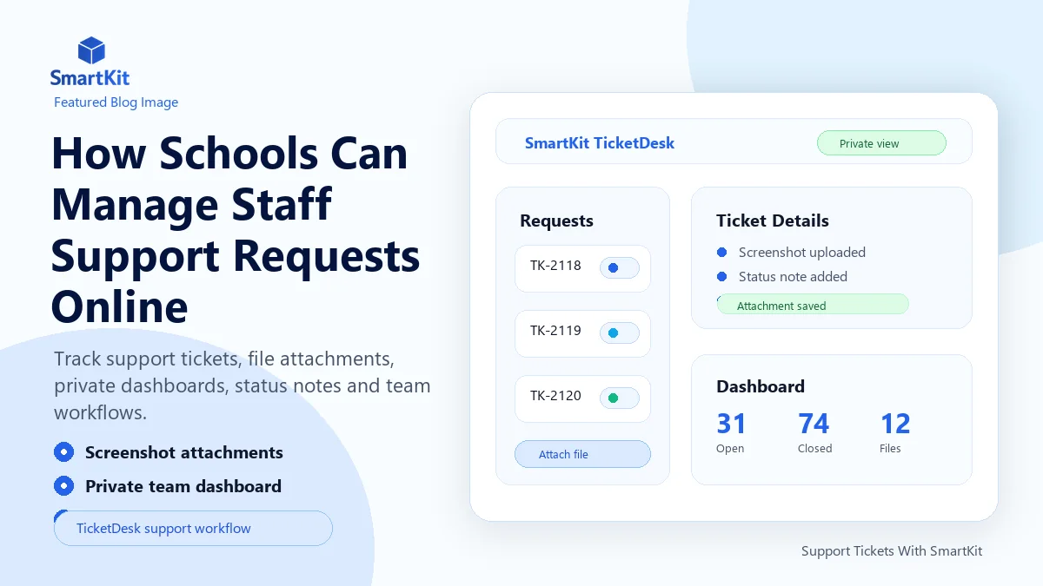The image size is (1043, 586).
Task: Select the TK-2118 ticket label
Action: (x=555, y=266)
